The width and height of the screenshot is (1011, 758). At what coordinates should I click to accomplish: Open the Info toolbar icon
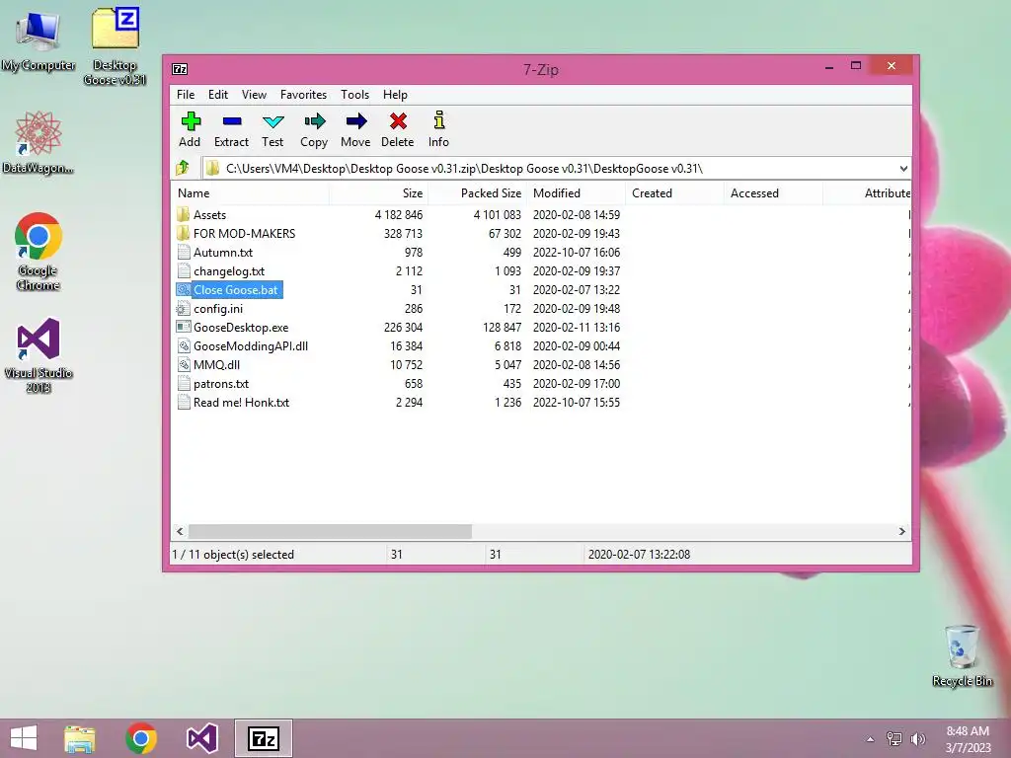coord(438,120)
